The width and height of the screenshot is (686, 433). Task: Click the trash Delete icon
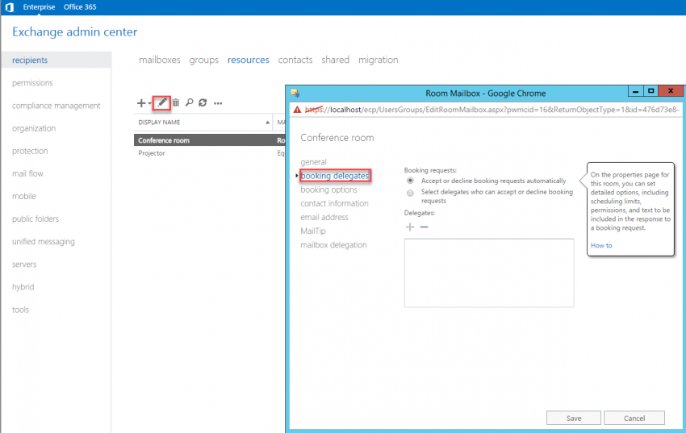click(176, 102)
